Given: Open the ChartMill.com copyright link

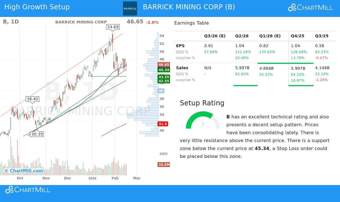Looking at the screenshot, I should coord(24,171).
